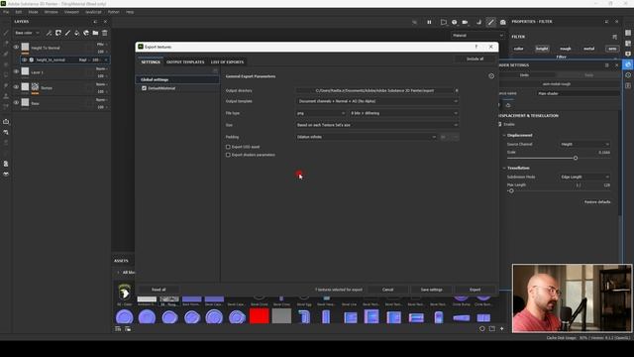Hide the Bumps layer
Viewport: 634px width, 357px height.
click(x=16, y=87)
